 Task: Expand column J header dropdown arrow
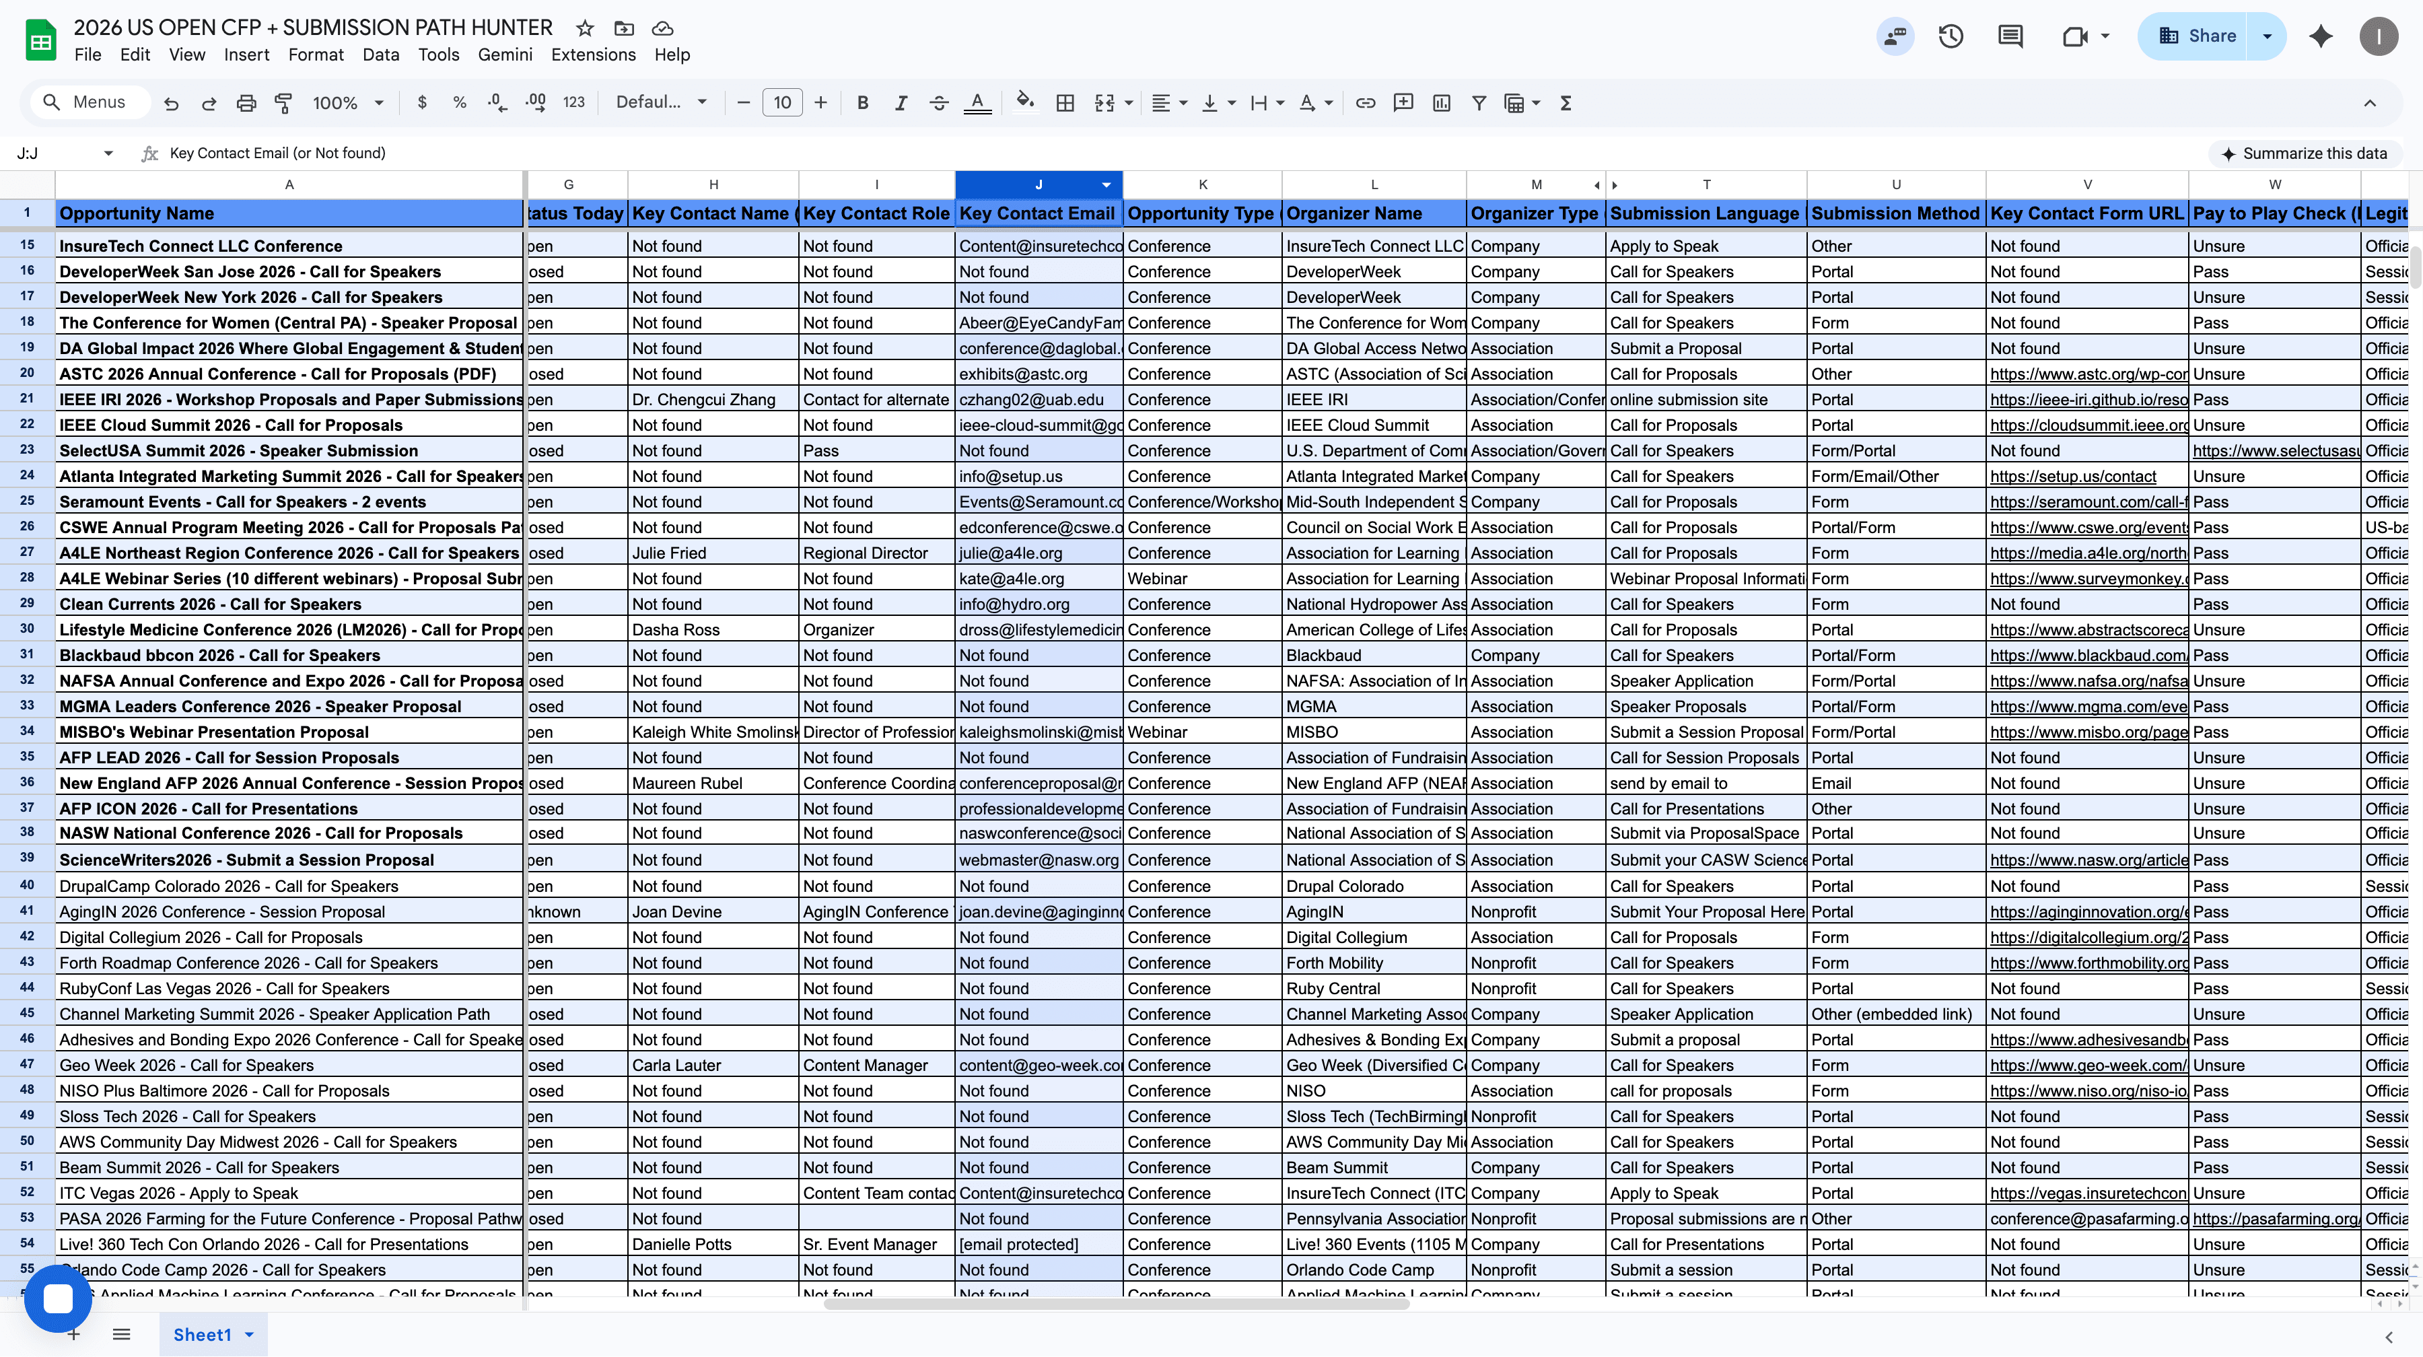click(x=1107, y=185)
